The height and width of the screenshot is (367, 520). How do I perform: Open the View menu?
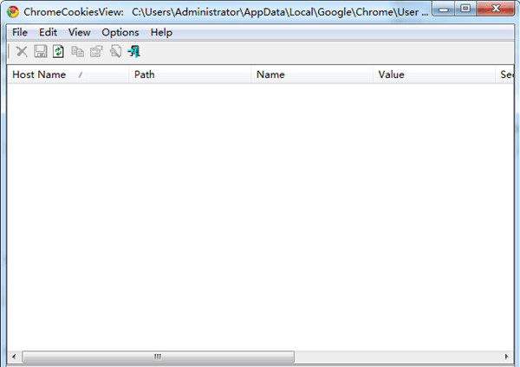[x=79, y=32]
